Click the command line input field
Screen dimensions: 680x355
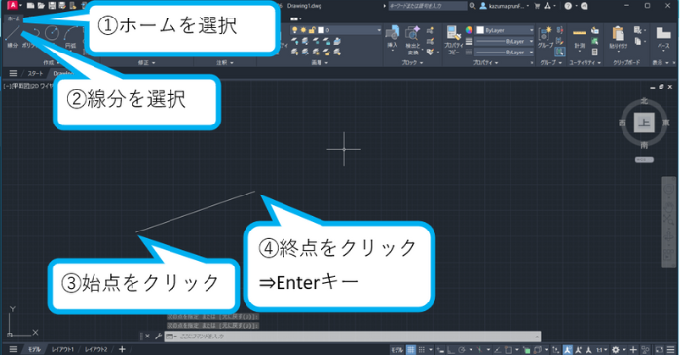tap(352, 337)
